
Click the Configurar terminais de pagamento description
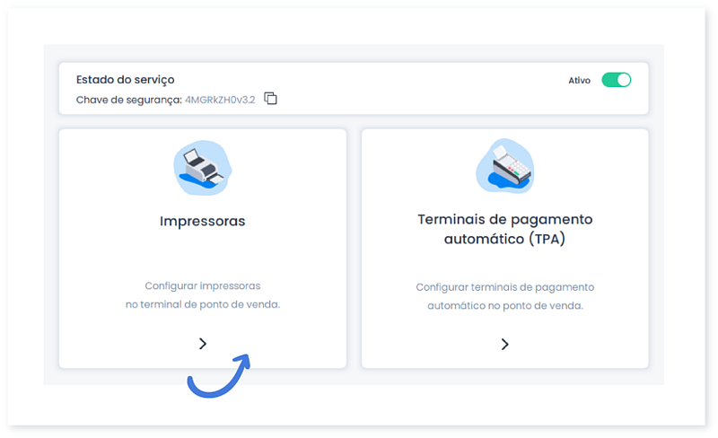[x=504, y=296]
